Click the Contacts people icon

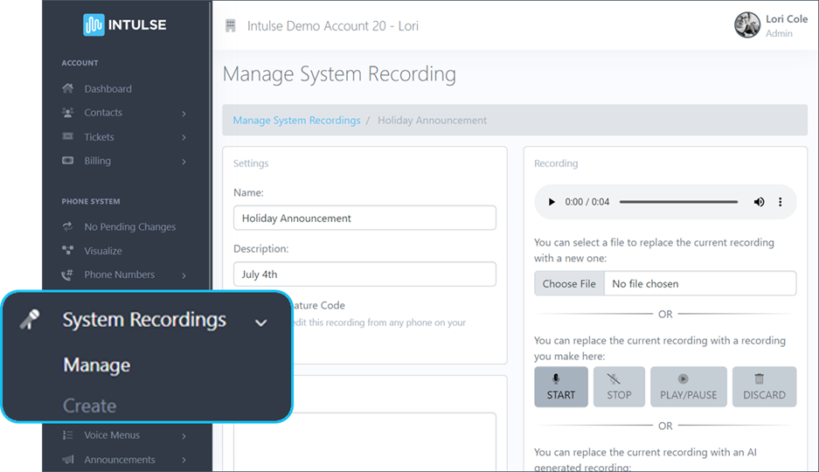pos(68,113)
